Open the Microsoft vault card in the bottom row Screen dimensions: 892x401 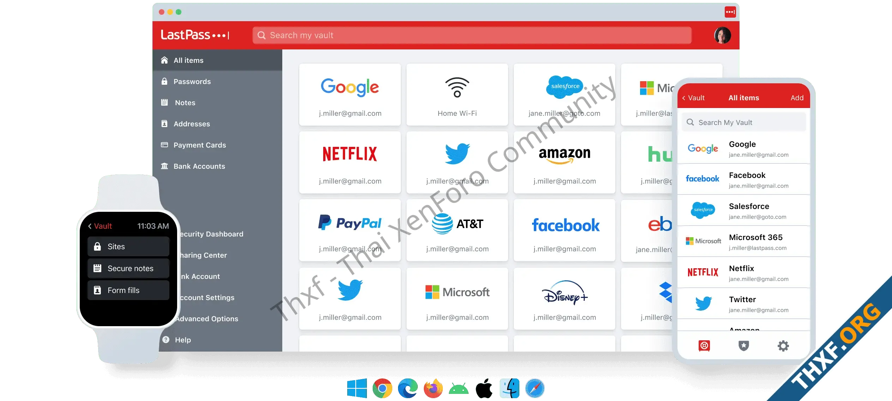click(457, 299)
